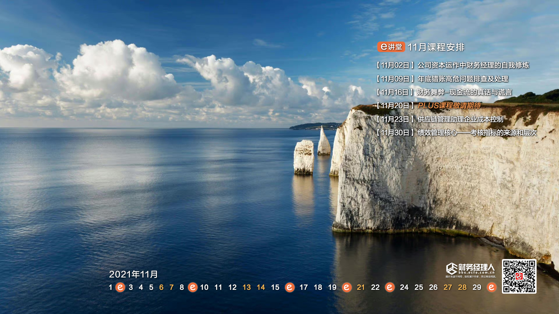Click the e icon between dates 8 and 10

click(192, 287)
